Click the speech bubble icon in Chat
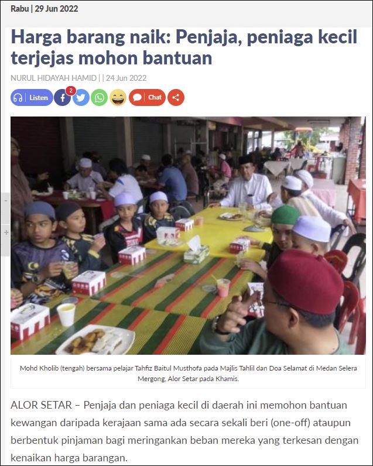Image resolution: width=373 pixels, height=466 pixels. click(137, 98)
